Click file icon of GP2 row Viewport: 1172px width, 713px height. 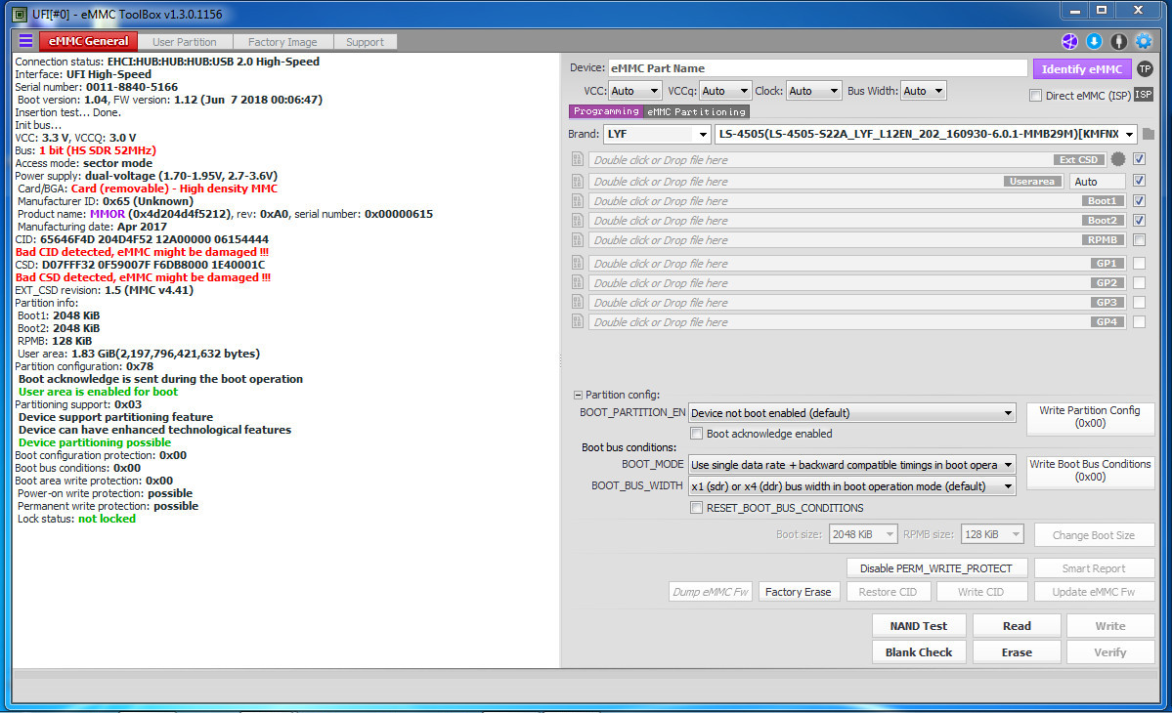coord(577,282)
